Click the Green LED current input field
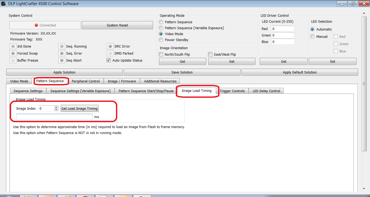This screenshot has height=197, width=370. (283, 35)
